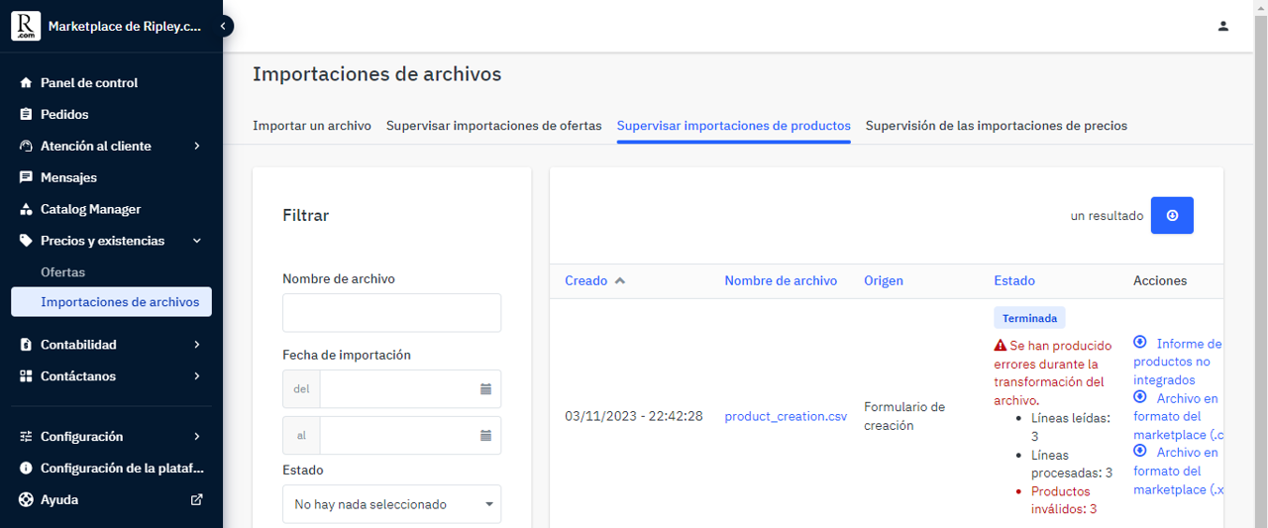Click the blue download button beside 'un resultado'

click(1172, 215)
